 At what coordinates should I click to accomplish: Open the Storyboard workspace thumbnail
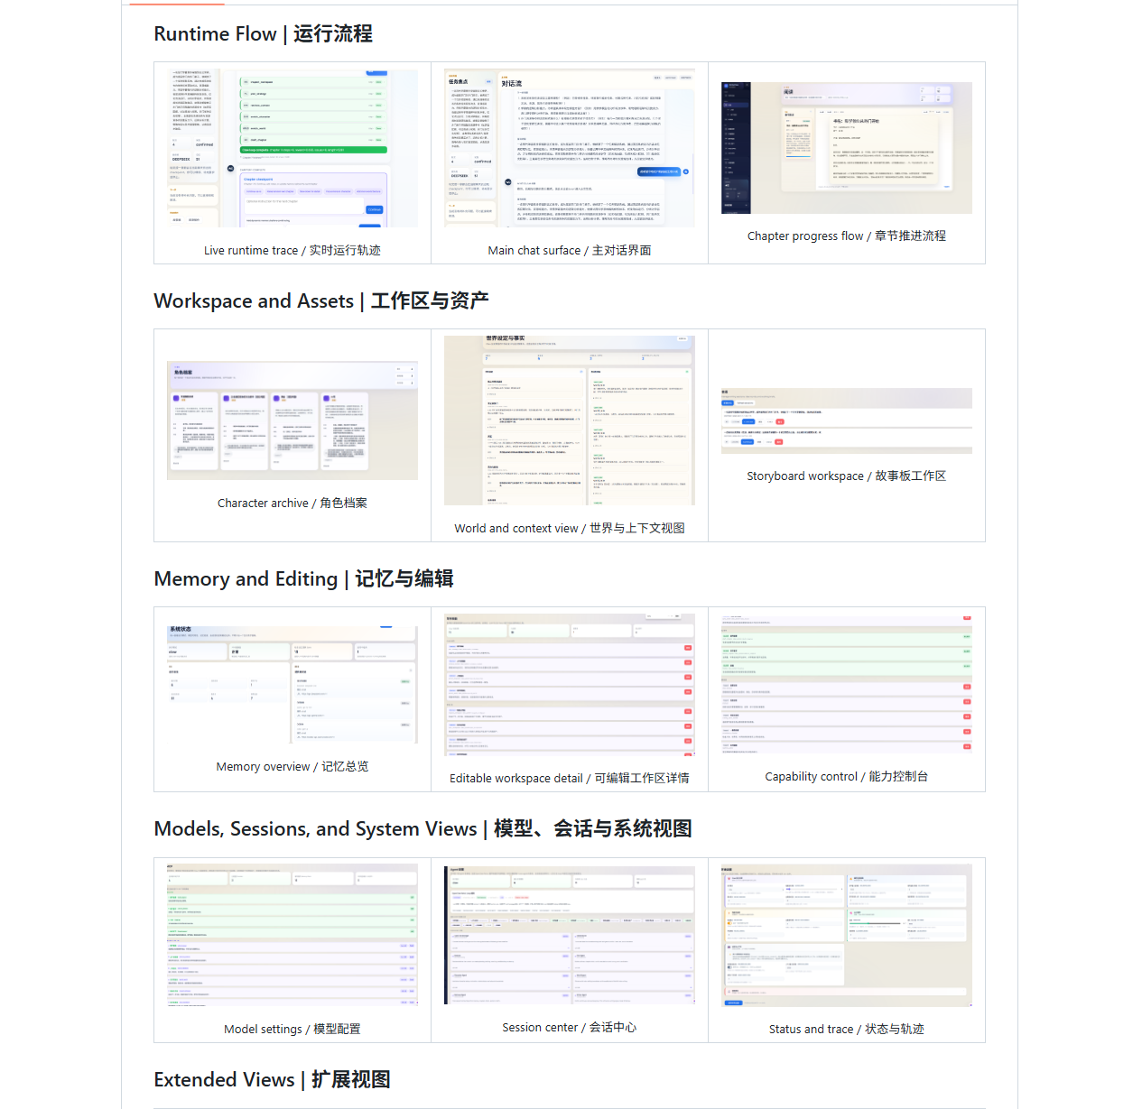point(846,420)
